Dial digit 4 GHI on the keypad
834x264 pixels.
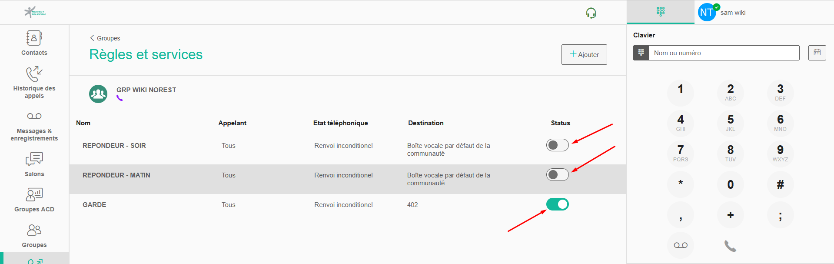[x=681, y=123]
